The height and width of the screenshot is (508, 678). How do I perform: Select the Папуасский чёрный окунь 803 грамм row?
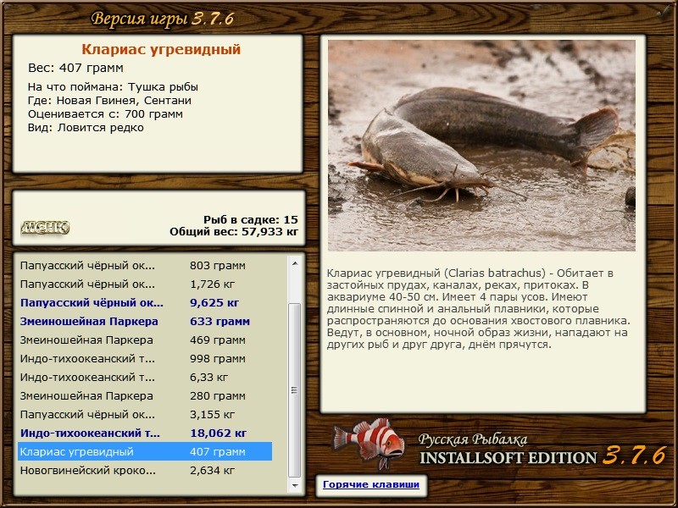[x=145, y=265]
